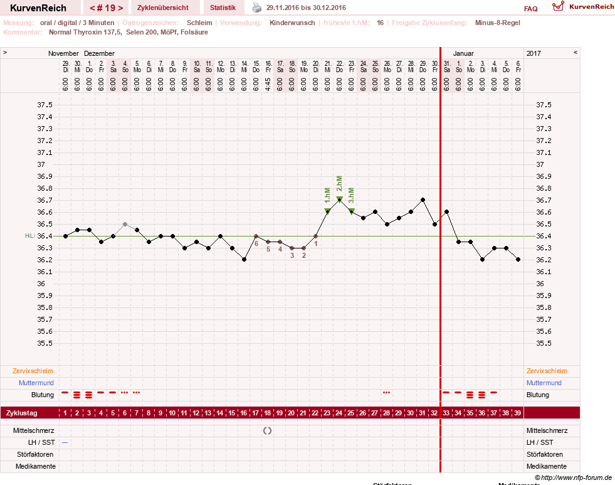Image resolution: width=615 pixels, height=485 pixels.
Task: Click the KurvenReich crown logo icon
Action: (558, 6)
